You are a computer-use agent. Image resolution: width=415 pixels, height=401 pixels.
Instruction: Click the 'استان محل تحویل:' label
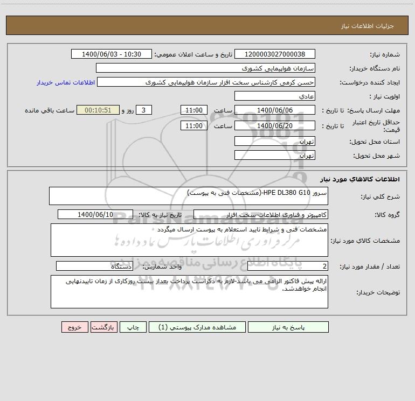(x=375, y=142)
